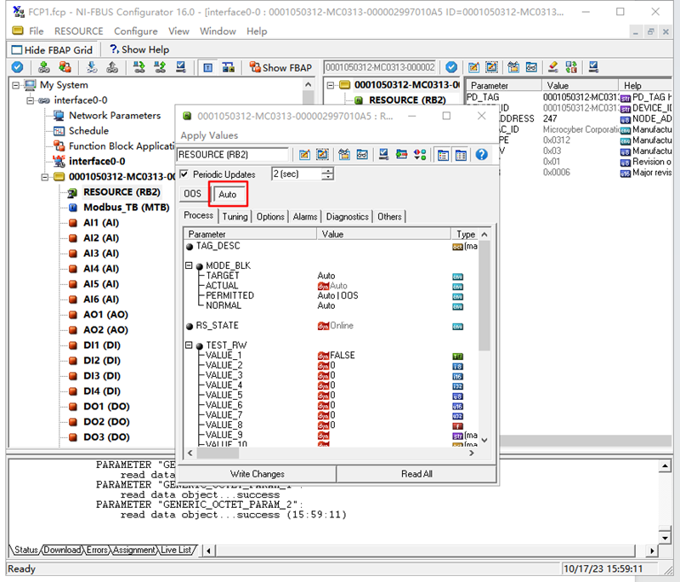
Task: Click the device ID input field in the main toolbar
Action: (x=379, y=67)
